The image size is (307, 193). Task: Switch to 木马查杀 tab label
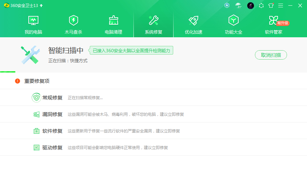point(73,32)
